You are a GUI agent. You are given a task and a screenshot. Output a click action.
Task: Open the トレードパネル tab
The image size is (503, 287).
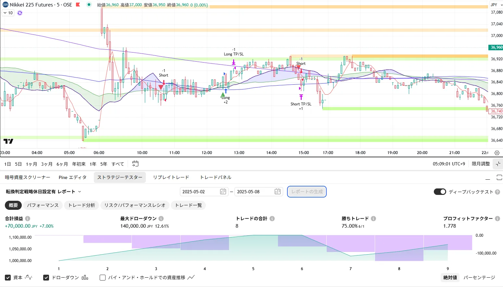pyautogui.click(x=216, y=177)
